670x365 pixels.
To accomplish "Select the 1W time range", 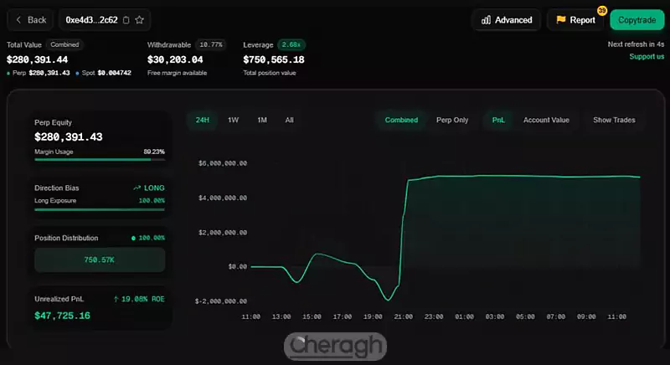I will point(234,120).
